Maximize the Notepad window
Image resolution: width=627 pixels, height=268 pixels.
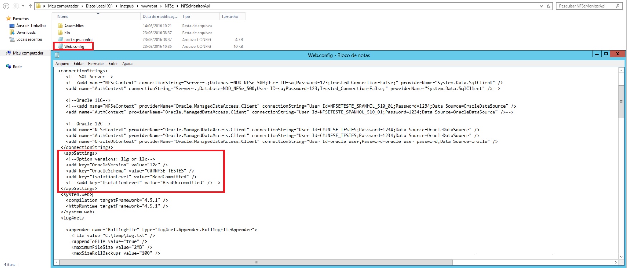[x=606, y=54]
